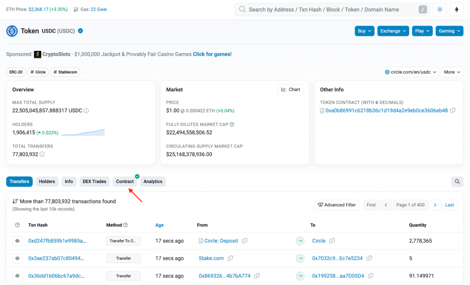Open the Ethereum network selector icon

pos(457,10)
